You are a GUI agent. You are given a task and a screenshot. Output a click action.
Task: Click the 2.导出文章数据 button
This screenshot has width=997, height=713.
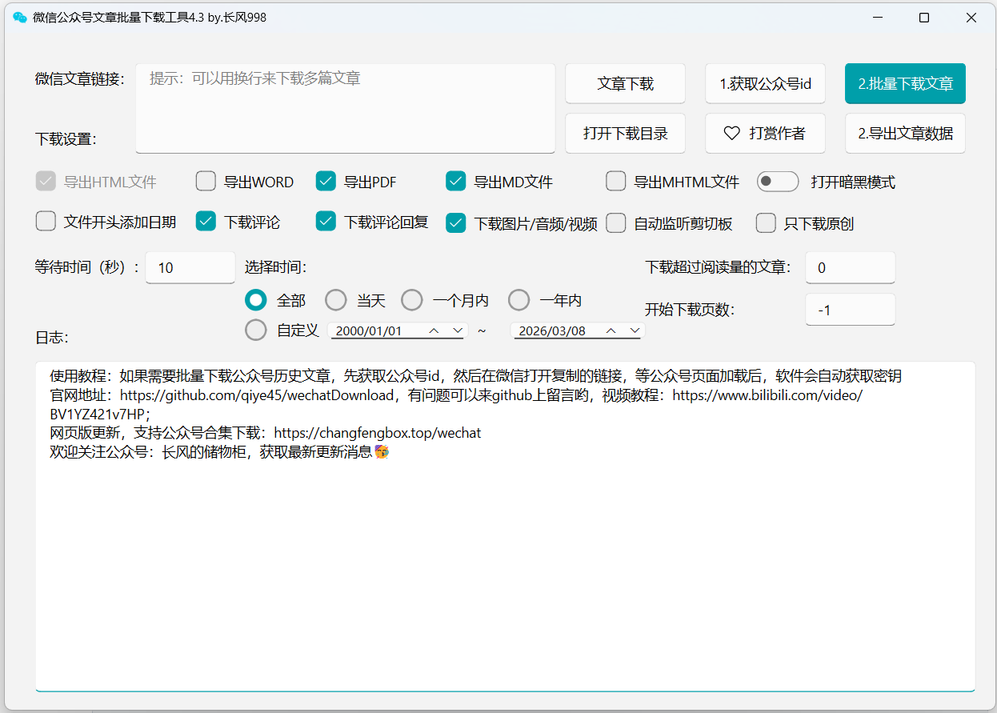pos(905,134)
